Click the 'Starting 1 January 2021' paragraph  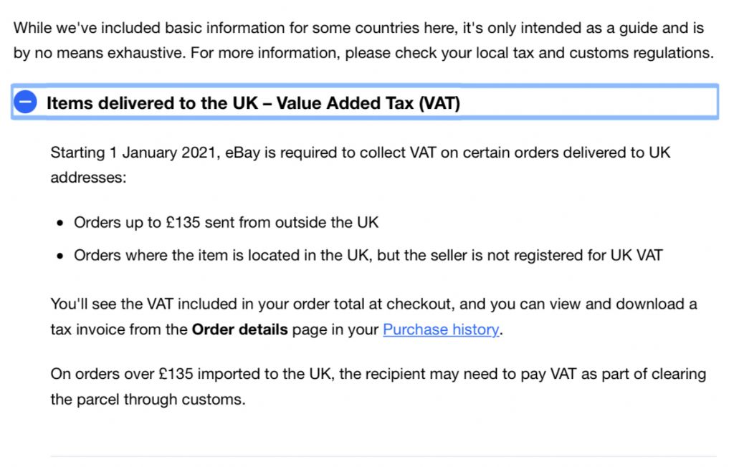(x=361, y=165)
